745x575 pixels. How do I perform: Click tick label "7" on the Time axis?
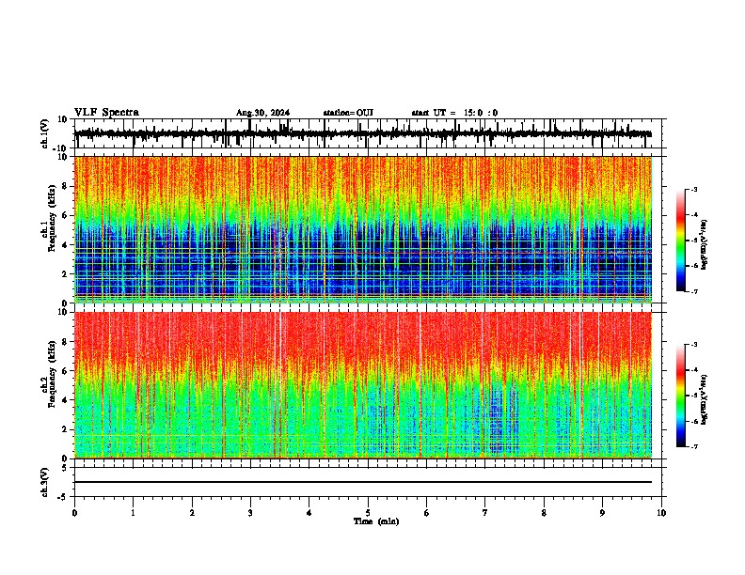(485, 513)
